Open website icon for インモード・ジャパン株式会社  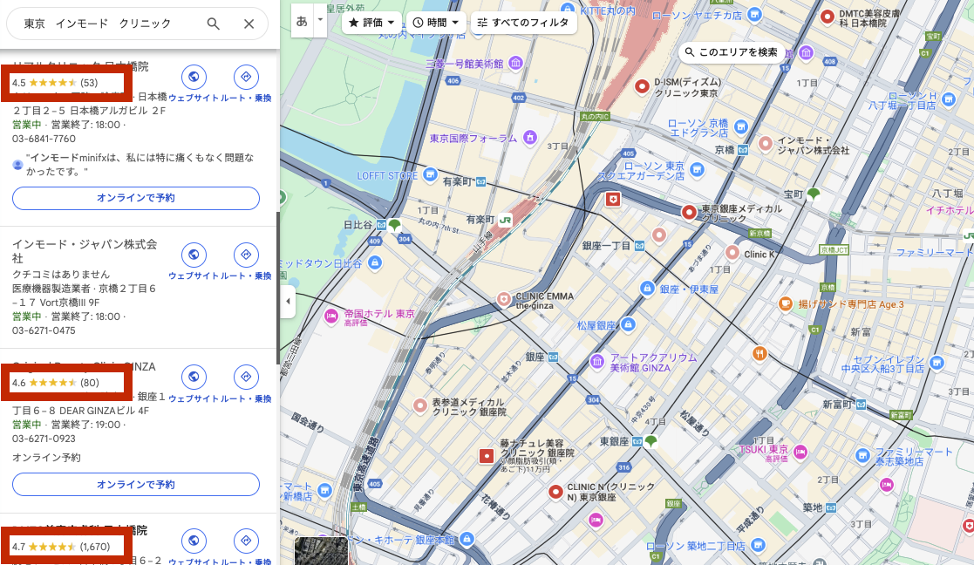coord(194,255)
